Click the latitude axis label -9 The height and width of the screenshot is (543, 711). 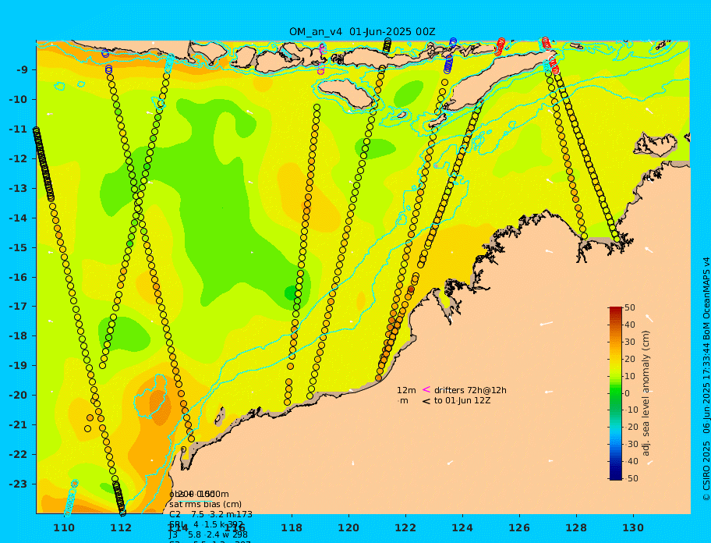pos(22,70)
